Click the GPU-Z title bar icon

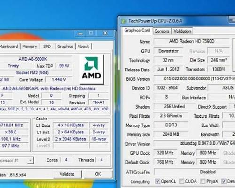[124, 21]
